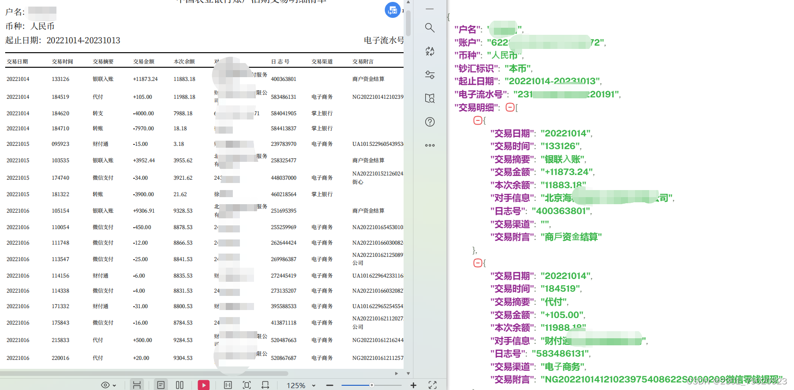Viewport: 794px width, 390px height.
Task: Click the JSON value "+11873.24"
Action: [567, 172]
